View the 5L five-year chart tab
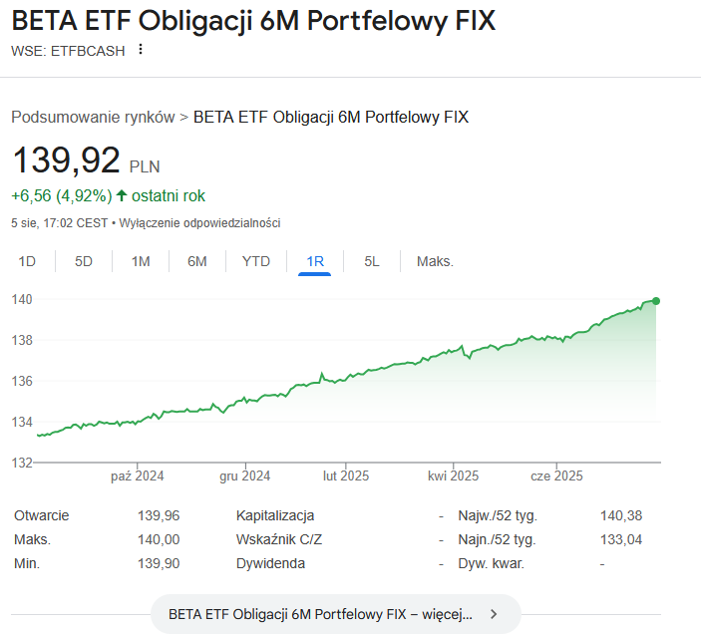 click(x=372, y=261)
